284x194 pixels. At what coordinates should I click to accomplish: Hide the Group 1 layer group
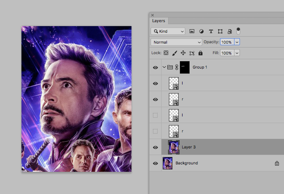(x=155, y=67)
